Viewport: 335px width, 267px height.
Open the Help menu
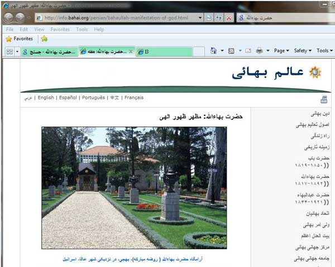click(99, 29)
